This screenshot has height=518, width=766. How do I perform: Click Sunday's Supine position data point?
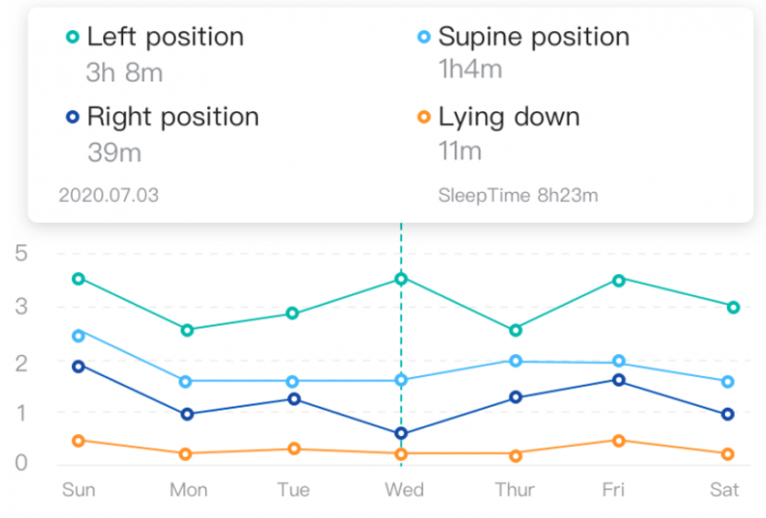coord(78,335)
